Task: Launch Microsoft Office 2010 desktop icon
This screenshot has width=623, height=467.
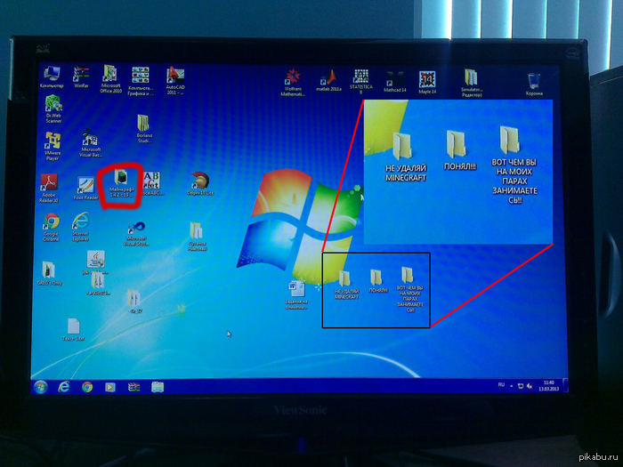Action: tap(110, 75)
